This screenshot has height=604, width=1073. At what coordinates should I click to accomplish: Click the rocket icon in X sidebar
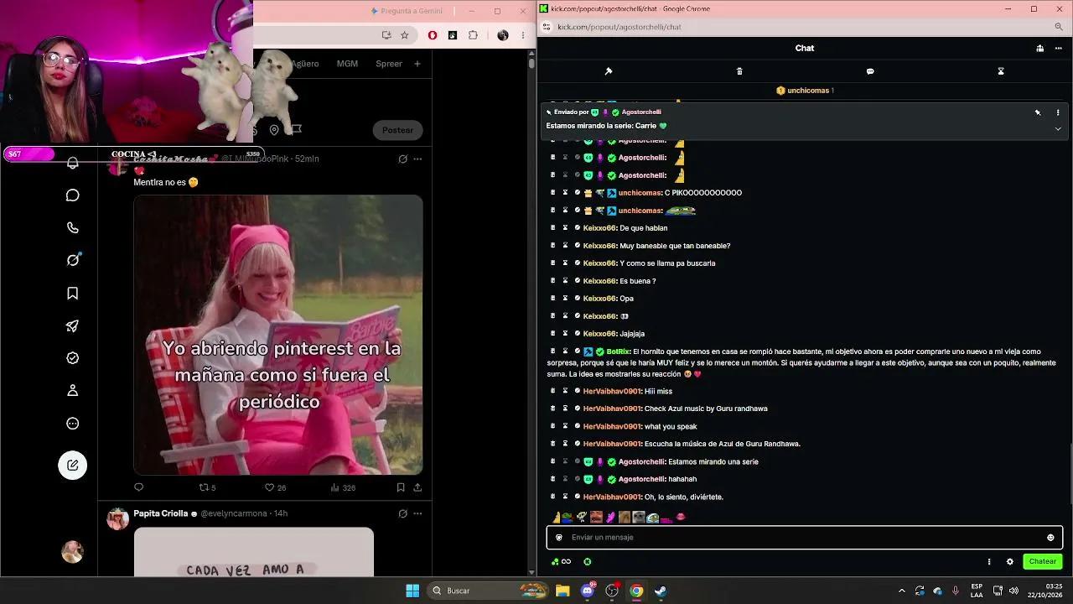pos(73,325)
